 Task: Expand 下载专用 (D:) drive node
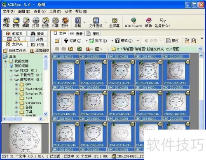[x=11, y=75]
